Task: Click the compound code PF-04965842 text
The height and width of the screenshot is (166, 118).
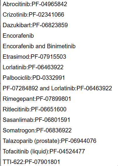Action: point(49,4)
